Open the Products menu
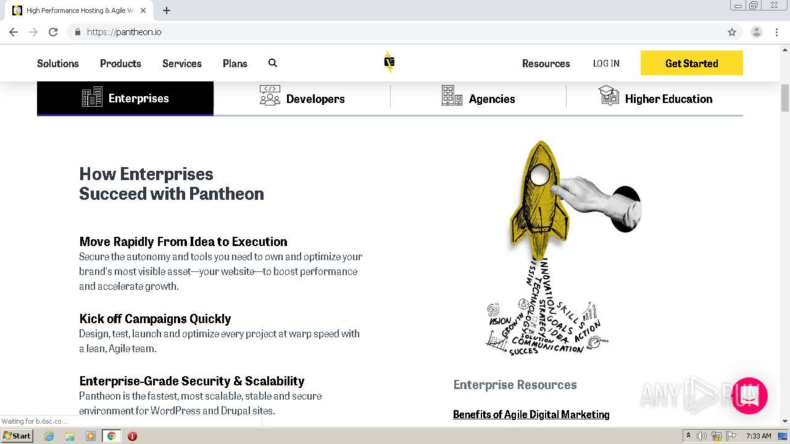This screenshot has width=790, height=444. coord(120,64)
